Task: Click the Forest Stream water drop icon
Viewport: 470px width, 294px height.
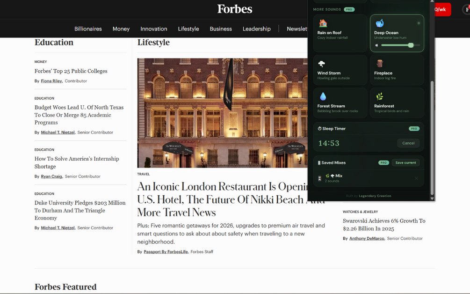Action: [x=323, y=96]
